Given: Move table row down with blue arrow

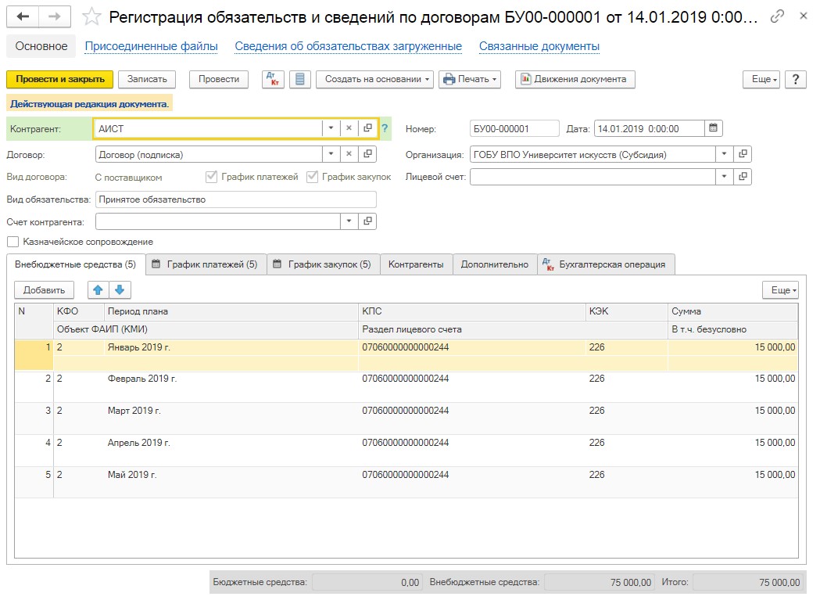Looking at the screenshot, I should pos(119,290).
